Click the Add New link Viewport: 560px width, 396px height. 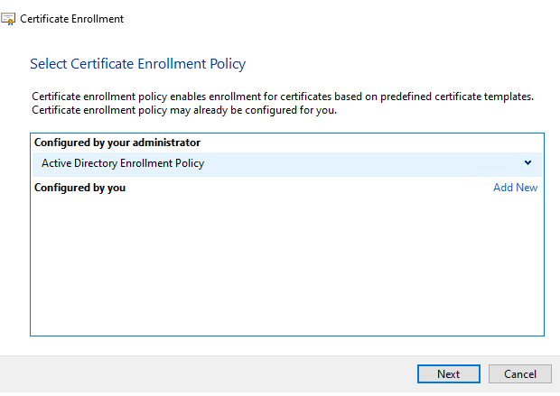tap(515, 188)
